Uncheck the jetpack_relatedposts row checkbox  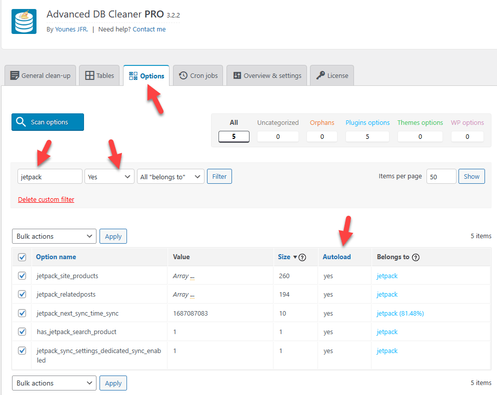(22, 294)
